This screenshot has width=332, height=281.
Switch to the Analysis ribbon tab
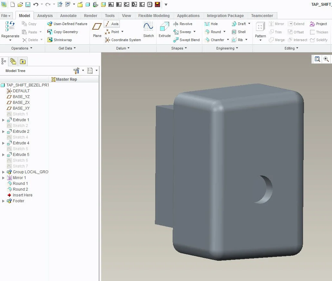tap(45, 15)
